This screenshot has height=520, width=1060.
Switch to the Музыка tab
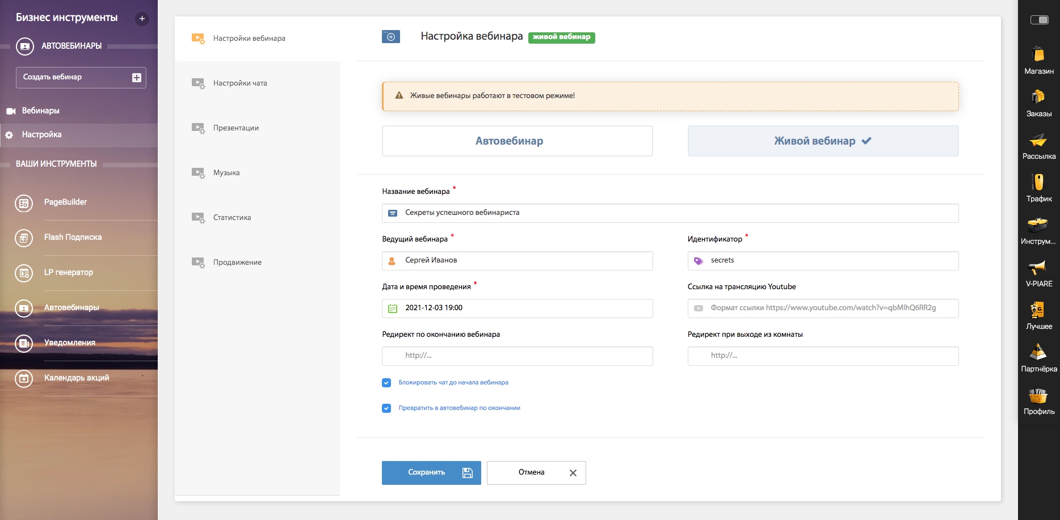[258, 173]
